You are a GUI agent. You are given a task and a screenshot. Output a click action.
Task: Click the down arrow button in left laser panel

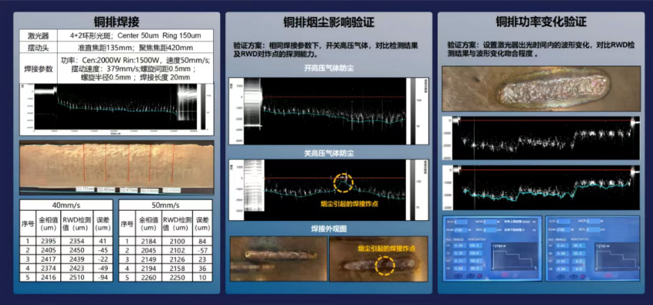coord(471,276)
